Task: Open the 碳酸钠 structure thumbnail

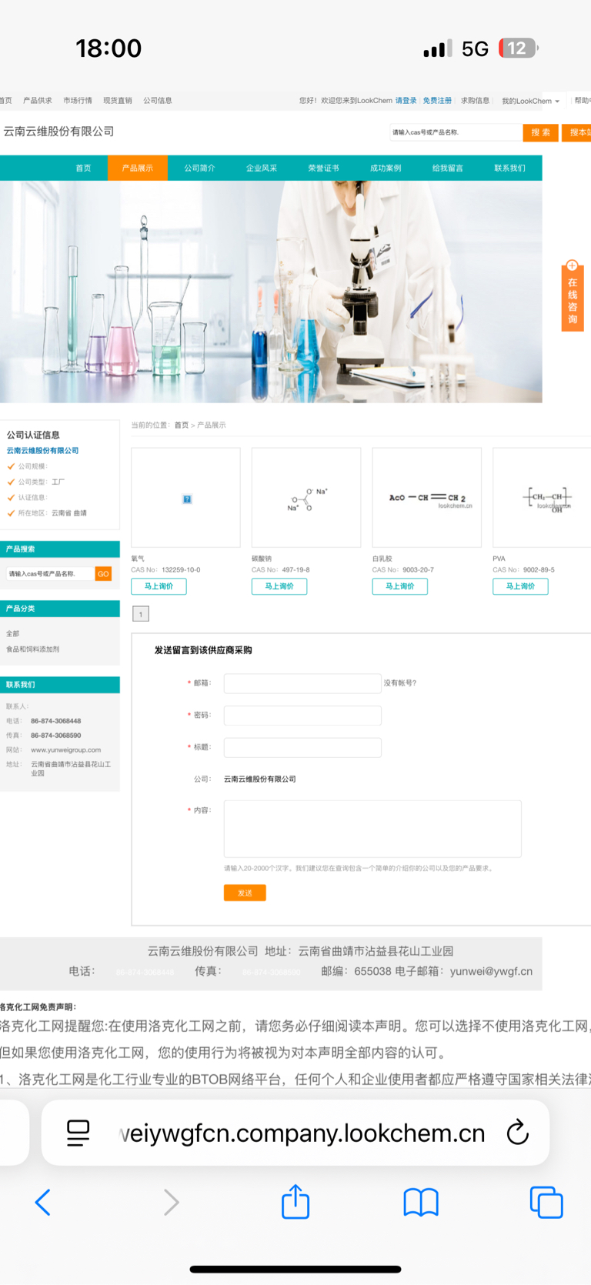Action: (306, 498)
